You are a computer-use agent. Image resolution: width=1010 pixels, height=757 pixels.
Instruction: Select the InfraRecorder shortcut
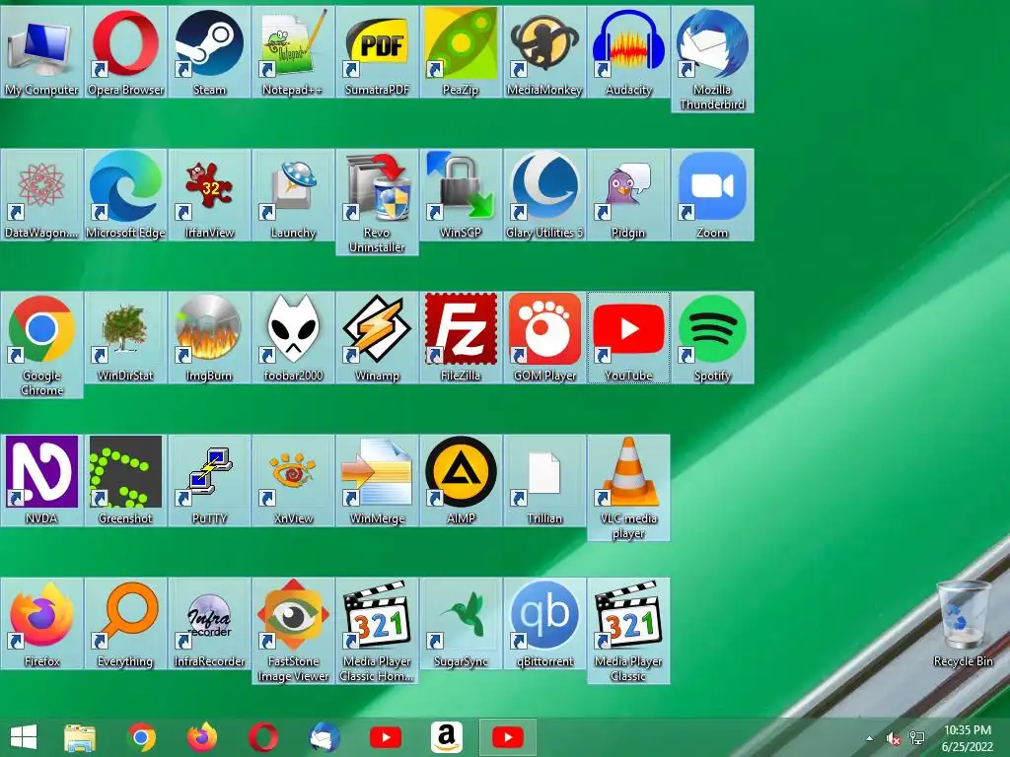click(x=209, y=623)
